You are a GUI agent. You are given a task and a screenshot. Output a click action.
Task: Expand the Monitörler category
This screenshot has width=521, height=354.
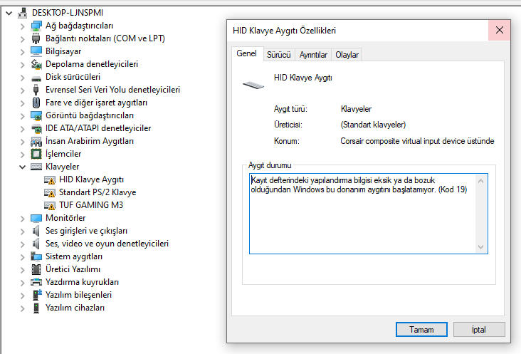pos(22,218)
